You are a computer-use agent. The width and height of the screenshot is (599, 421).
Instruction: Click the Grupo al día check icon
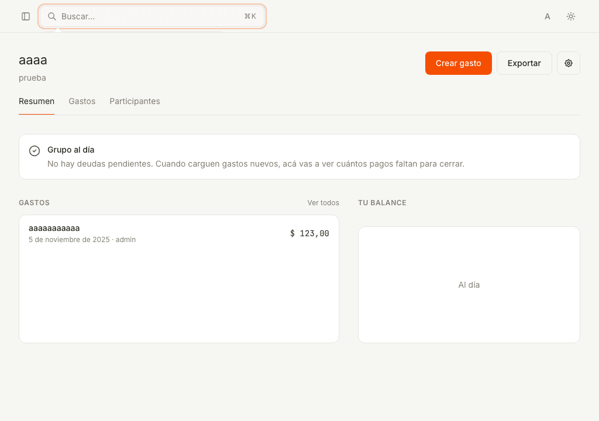click(x=35, y=151)
